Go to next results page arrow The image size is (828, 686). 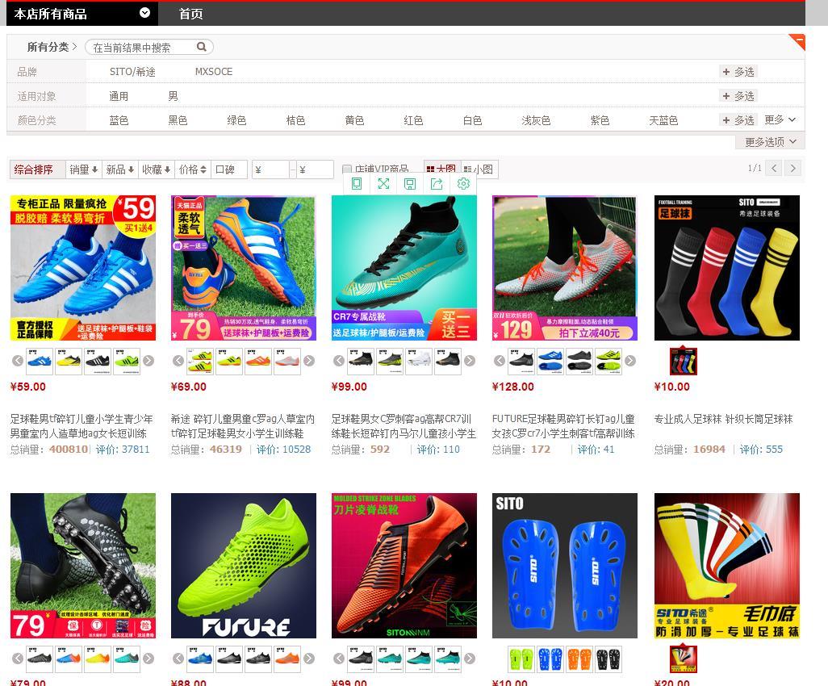click(792, 168)
